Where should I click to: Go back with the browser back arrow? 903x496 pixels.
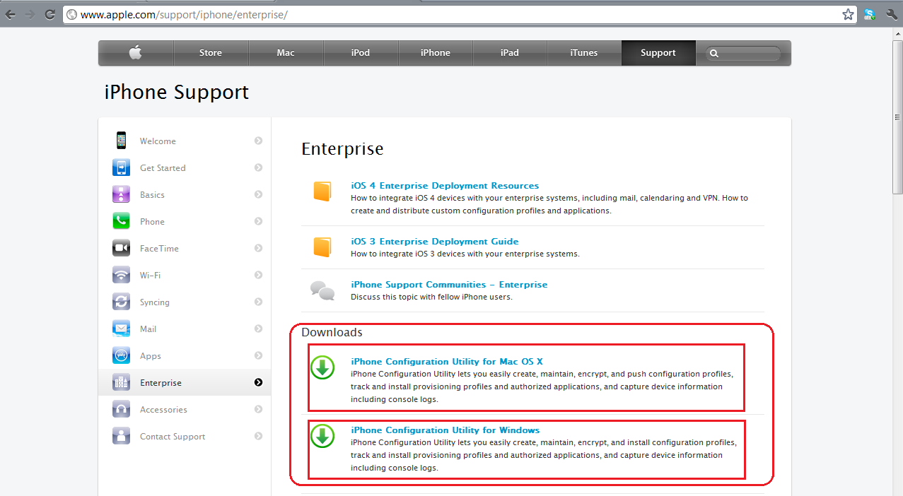tap(10, 14)
